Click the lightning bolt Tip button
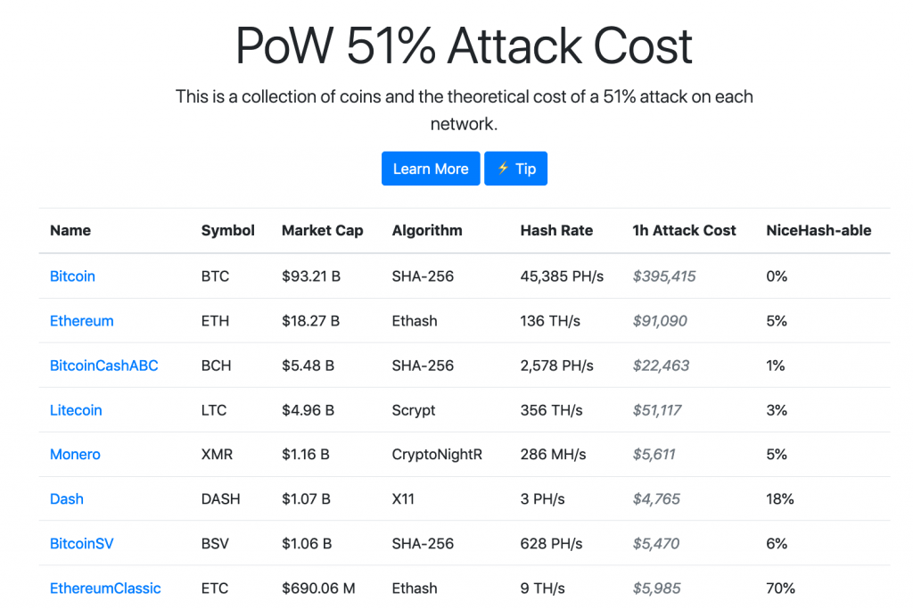This screenshot has width=913, height=609. [515, 169]
